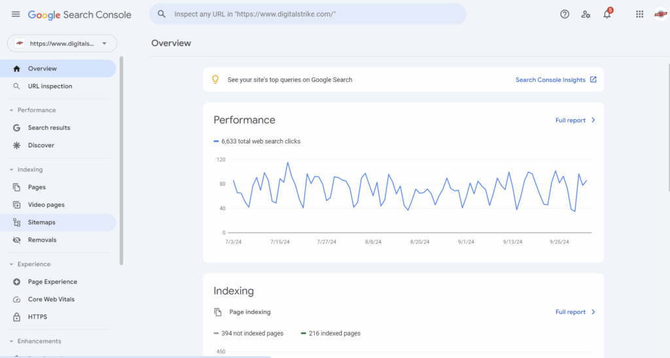The width and height of the screenshot is (670, 358).
Task: Open Search results report
Action: tap(58, 128)
